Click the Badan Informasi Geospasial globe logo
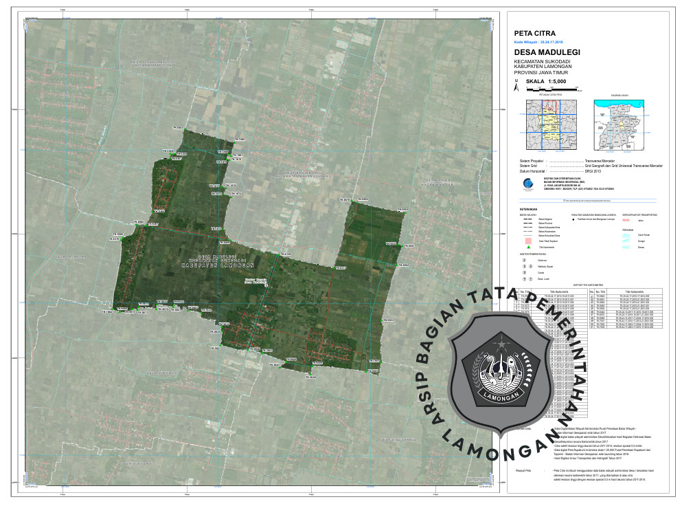The height and width of the screenshot is (506, 693). pos(527,184)
